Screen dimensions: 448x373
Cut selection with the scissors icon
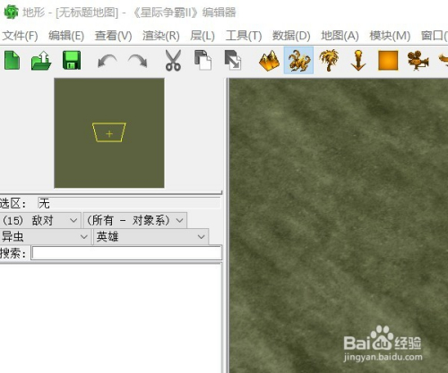173,60
